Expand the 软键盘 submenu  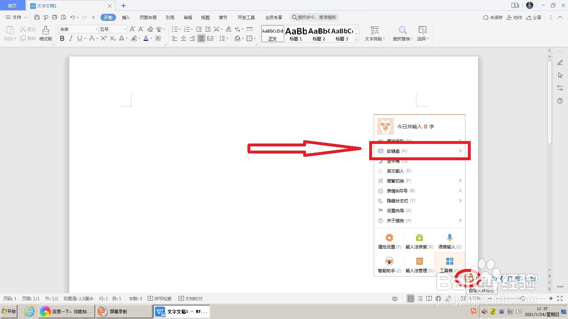pos(420,151)
